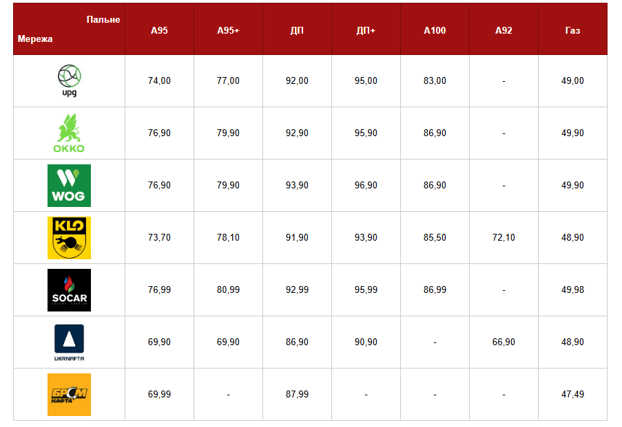Click UPG A95 price 74,00
Viewport: 622px width, 427px height.
(159, 80)
